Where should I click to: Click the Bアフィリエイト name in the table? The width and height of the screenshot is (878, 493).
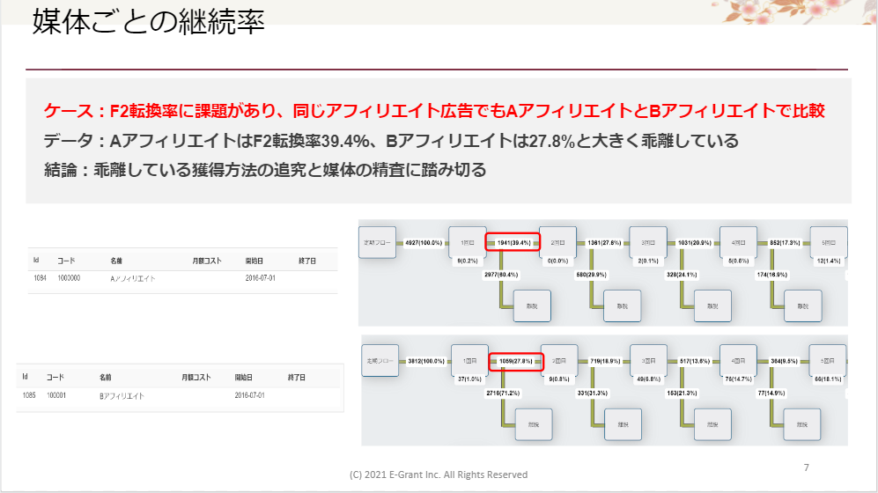point(122,396)
